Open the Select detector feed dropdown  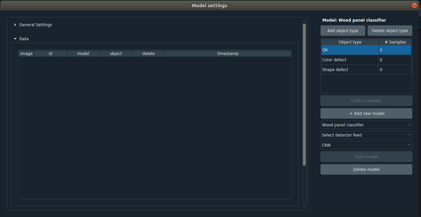point(366,135)
